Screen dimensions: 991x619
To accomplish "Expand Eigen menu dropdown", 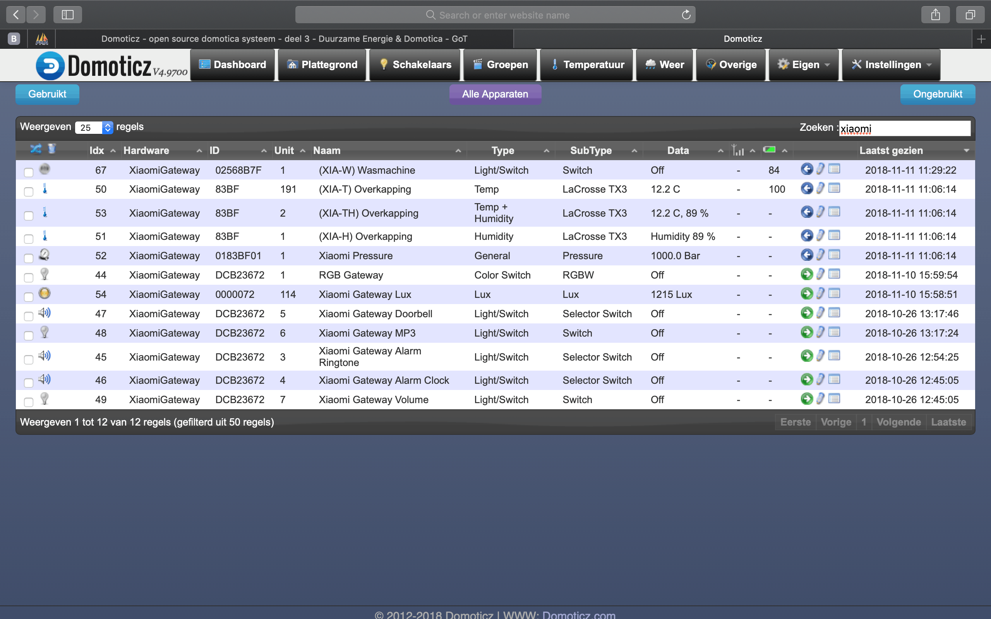I will [x=804, y=65].
